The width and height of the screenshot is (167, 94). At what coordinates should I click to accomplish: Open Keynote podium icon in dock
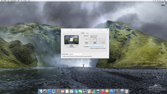click(98, 91)
